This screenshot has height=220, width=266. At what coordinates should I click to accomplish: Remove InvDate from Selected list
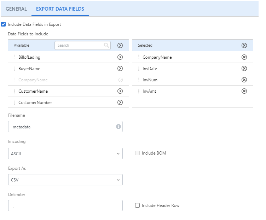tap(244, 68)
